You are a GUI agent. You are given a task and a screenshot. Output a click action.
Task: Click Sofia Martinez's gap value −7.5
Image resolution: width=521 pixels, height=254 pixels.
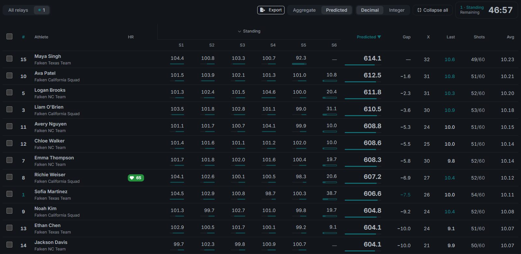[x=405, y=195]
